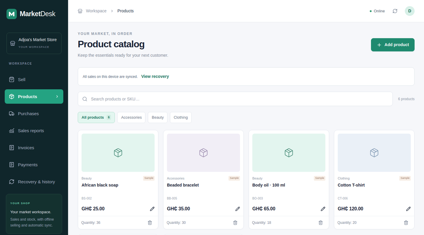Open the user avatar D menu
This screenshot has width=424, height=235.
click(x=410, y=11)
